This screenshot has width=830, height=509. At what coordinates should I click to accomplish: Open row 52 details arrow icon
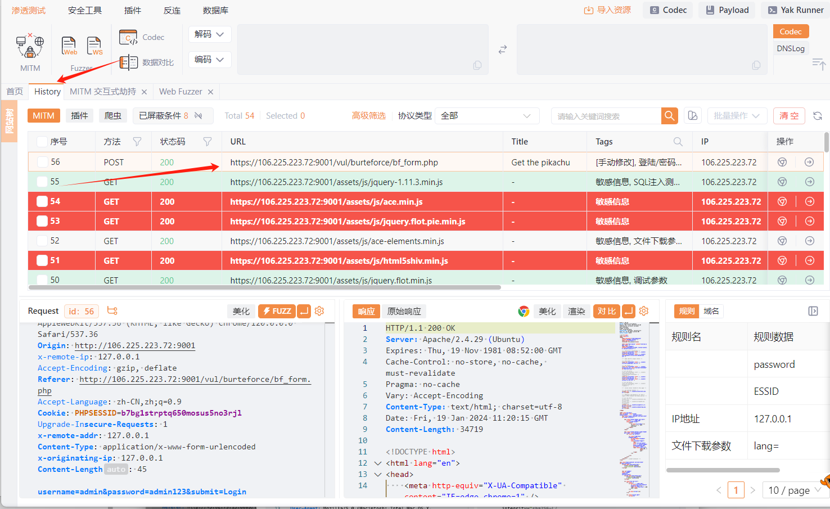(x=810, y=241)
